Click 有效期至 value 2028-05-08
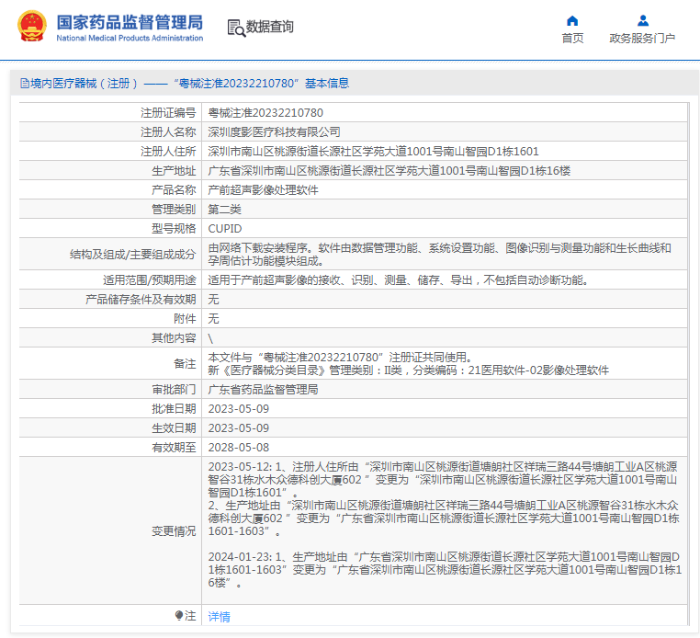Viewport: 700px width, 638px height. click(x=239, y=447)
